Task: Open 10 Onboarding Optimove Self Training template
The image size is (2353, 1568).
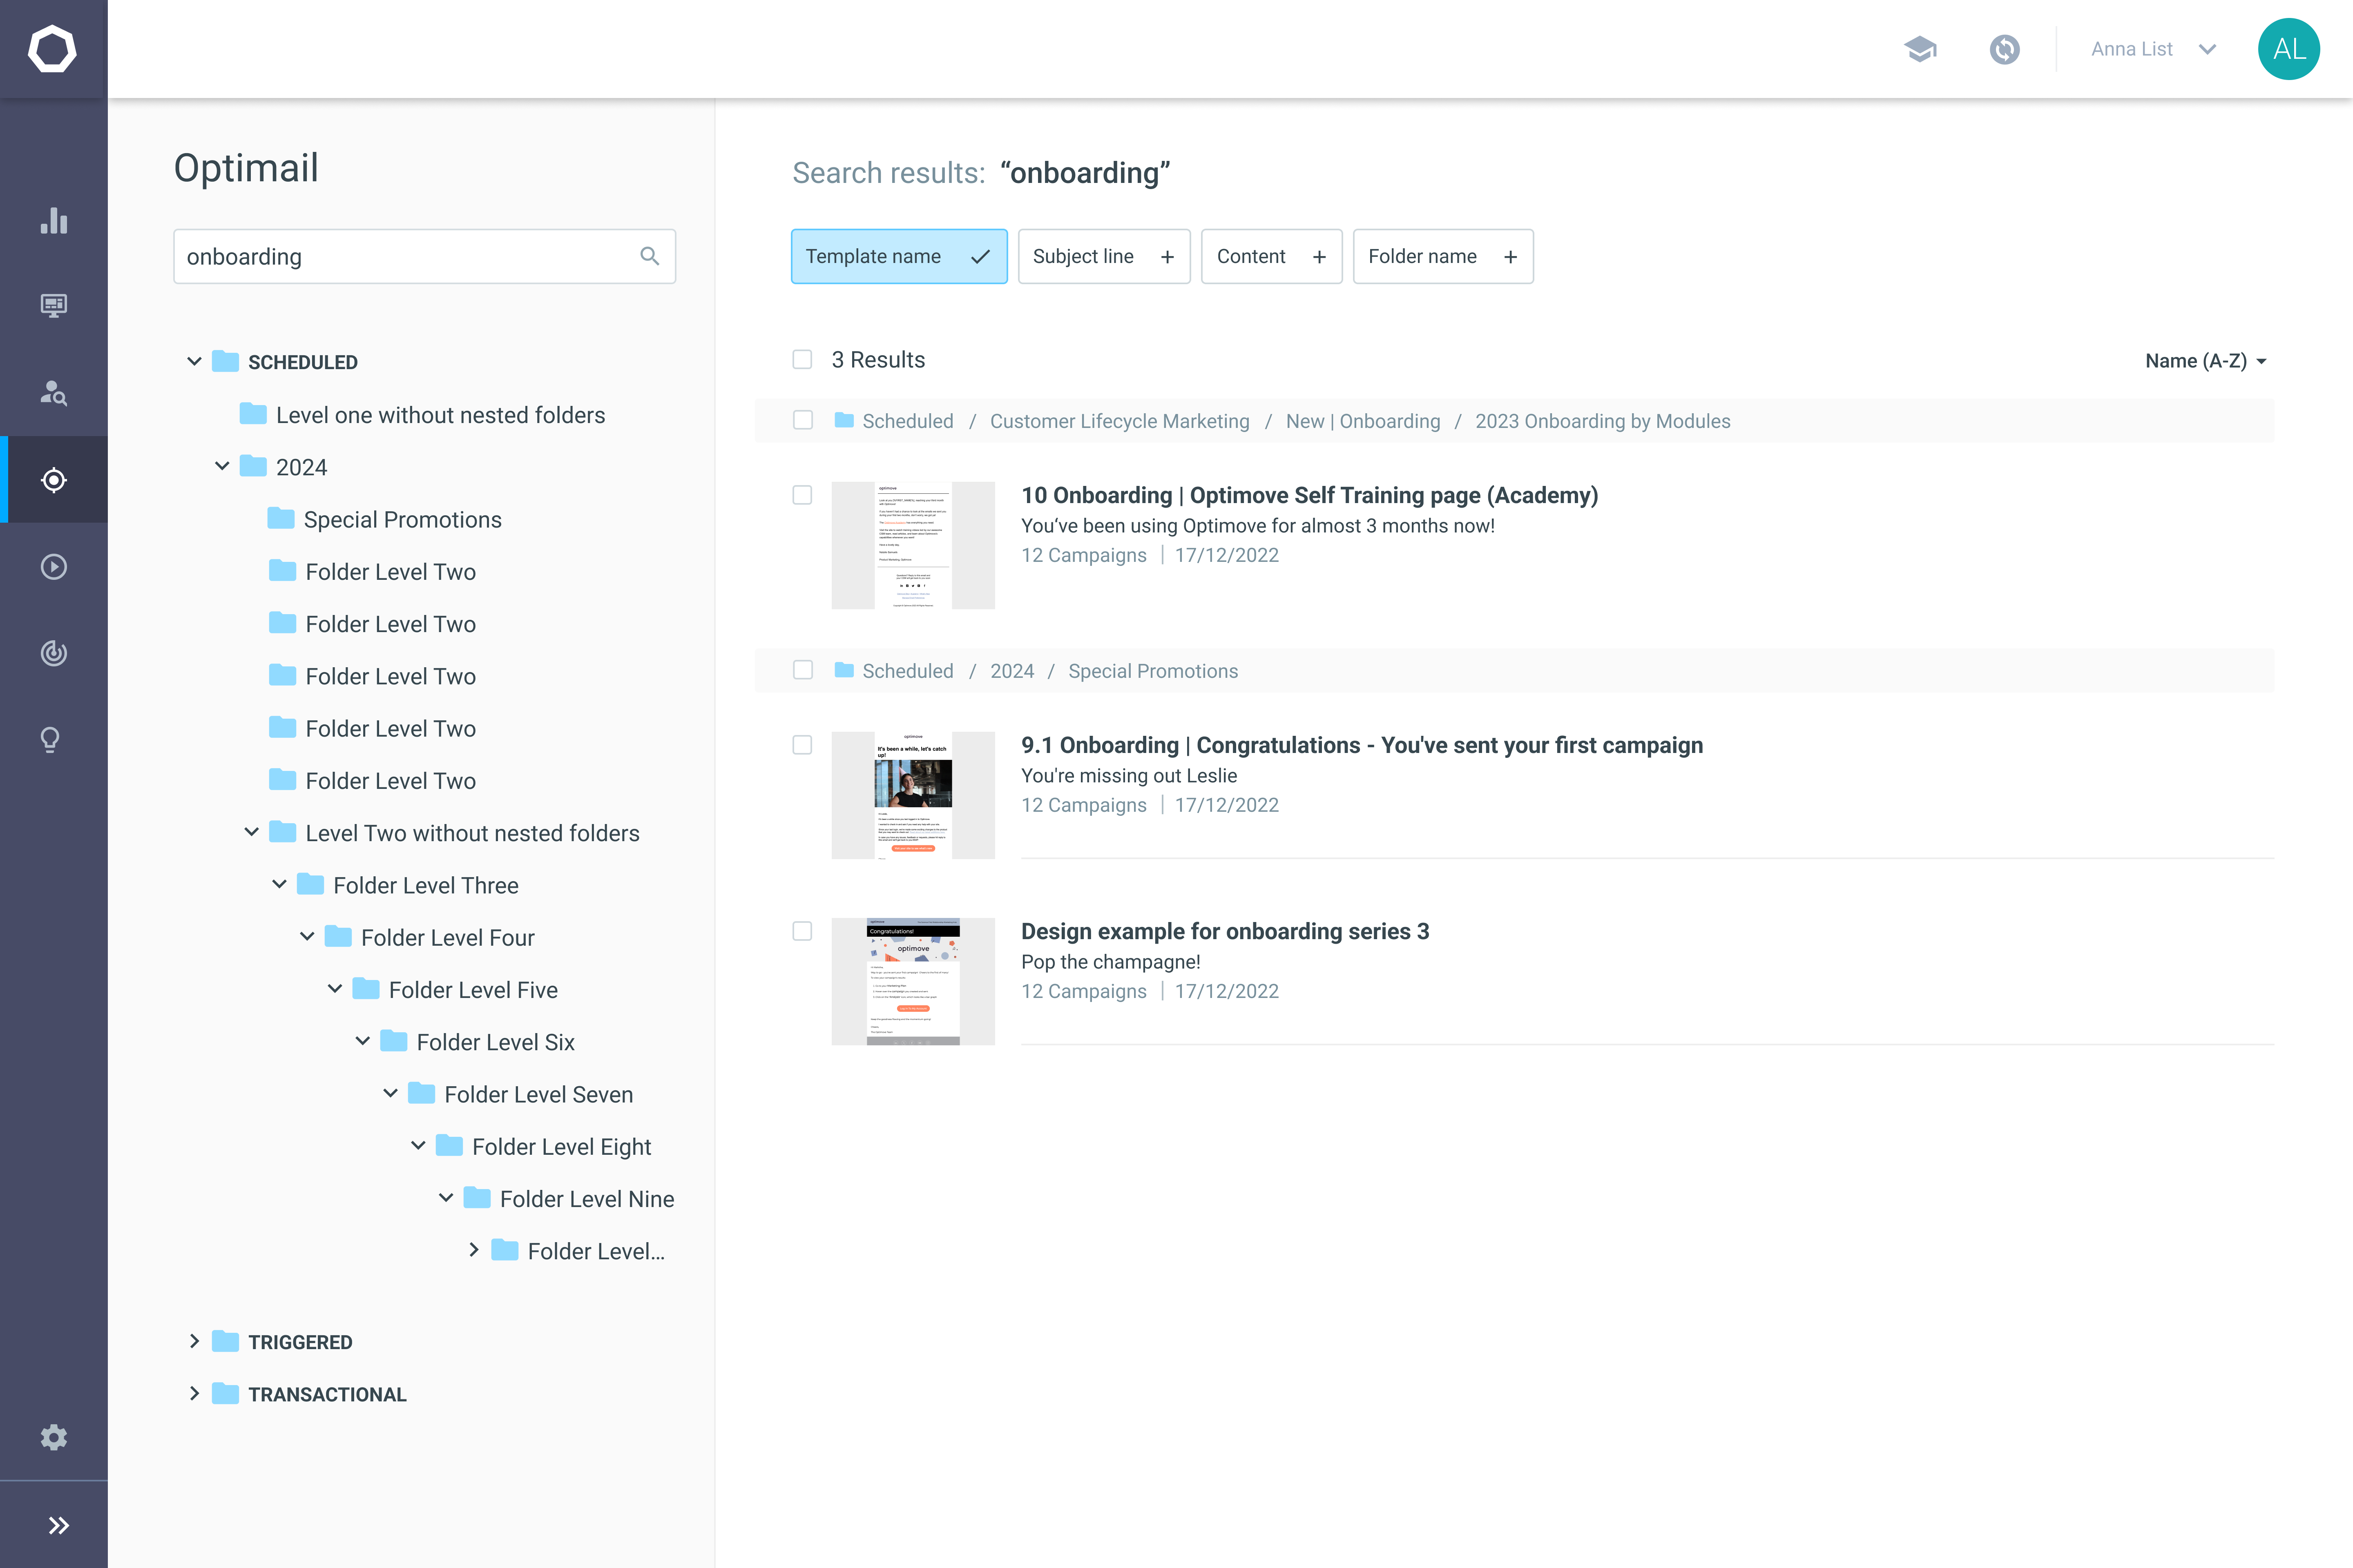Action: 1310,495
